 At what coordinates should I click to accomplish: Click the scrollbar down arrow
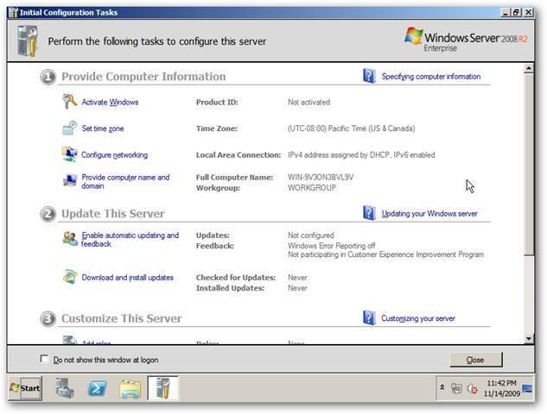529,338
